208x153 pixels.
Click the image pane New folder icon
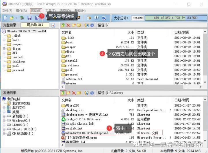pyautogui.click(x=74, y=25)
